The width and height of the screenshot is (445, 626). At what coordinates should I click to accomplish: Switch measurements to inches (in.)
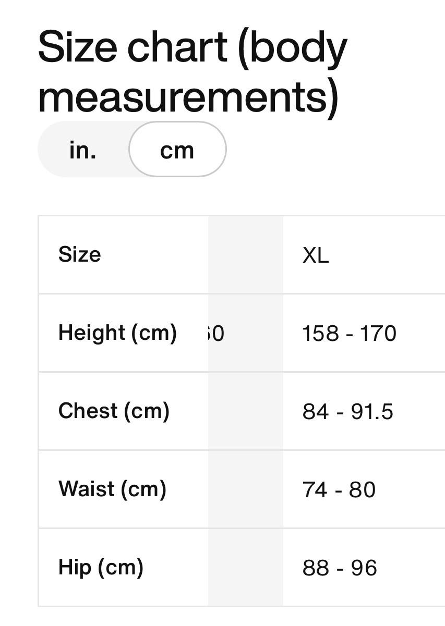83,150
